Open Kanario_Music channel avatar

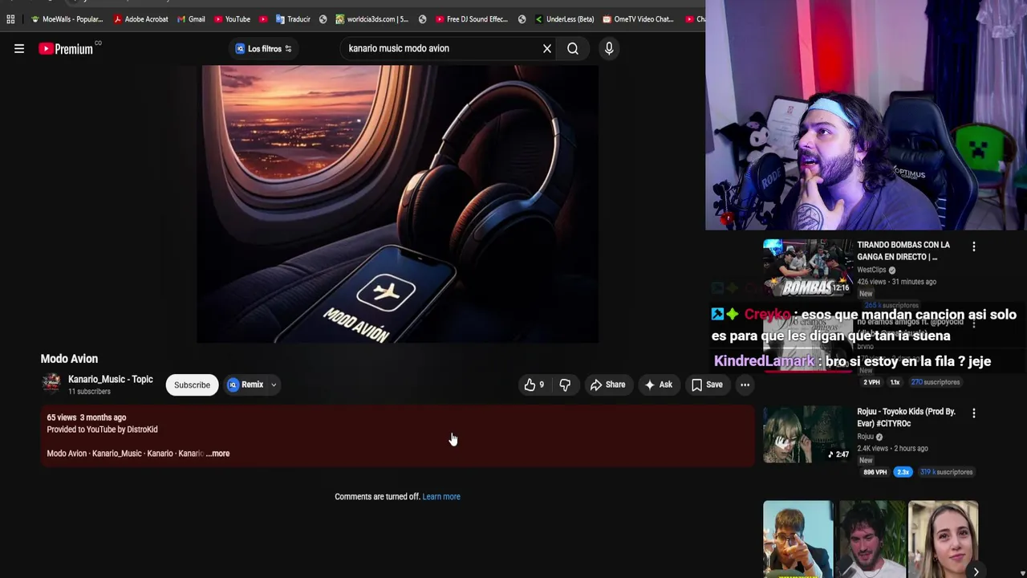point(51,385)
